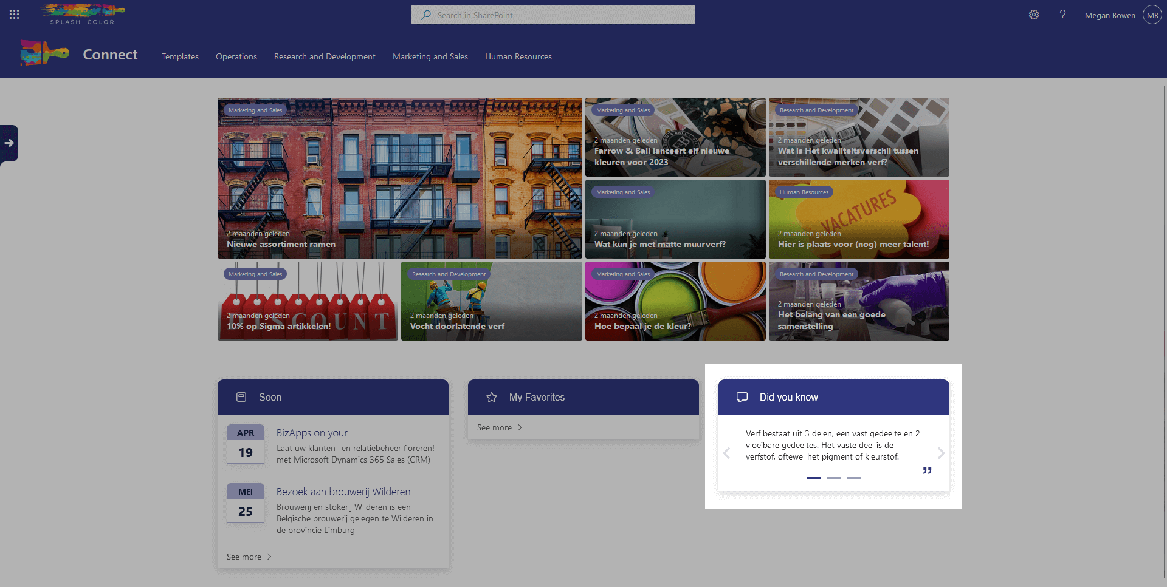Click the search magnifier icon

[426, 15]
